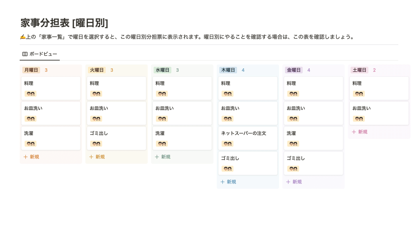Open the ゴミ出し card in 火曜日
413x244 pixels.
(117, 138)
